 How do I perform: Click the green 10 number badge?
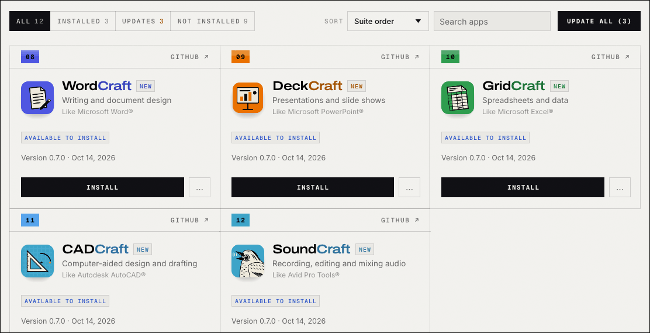pos(451,57)
